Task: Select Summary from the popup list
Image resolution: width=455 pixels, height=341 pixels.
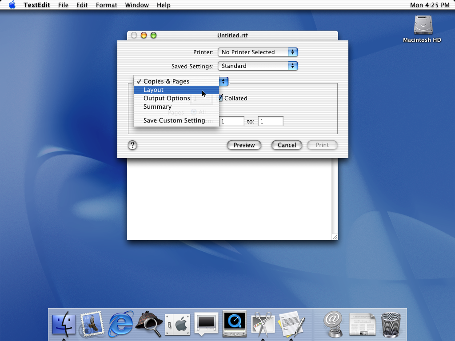Action: [x=157, y=107]
